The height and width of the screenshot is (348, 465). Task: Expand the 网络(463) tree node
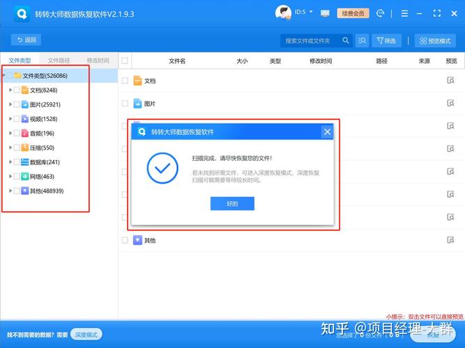[x=10, y=177]
